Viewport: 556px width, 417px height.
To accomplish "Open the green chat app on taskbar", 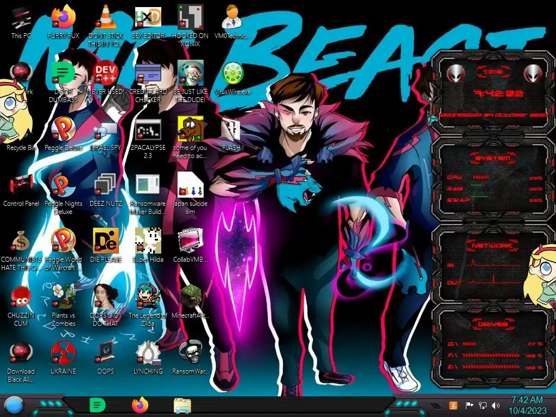I will [x=98, y=405].
